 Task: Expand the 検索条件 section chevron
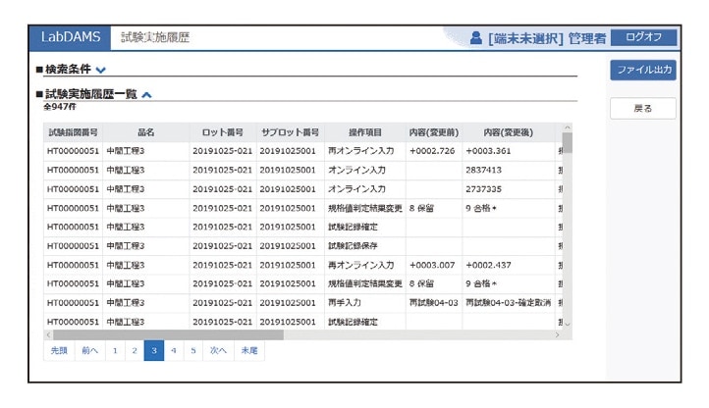click(102, 70)
